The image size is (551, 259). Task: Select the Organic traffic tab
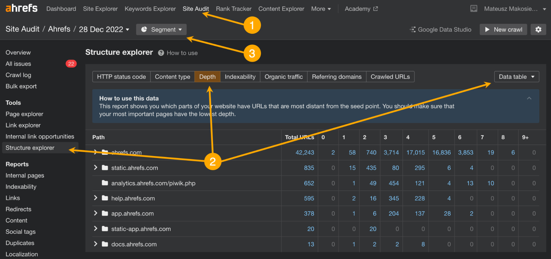click(283, 77)
